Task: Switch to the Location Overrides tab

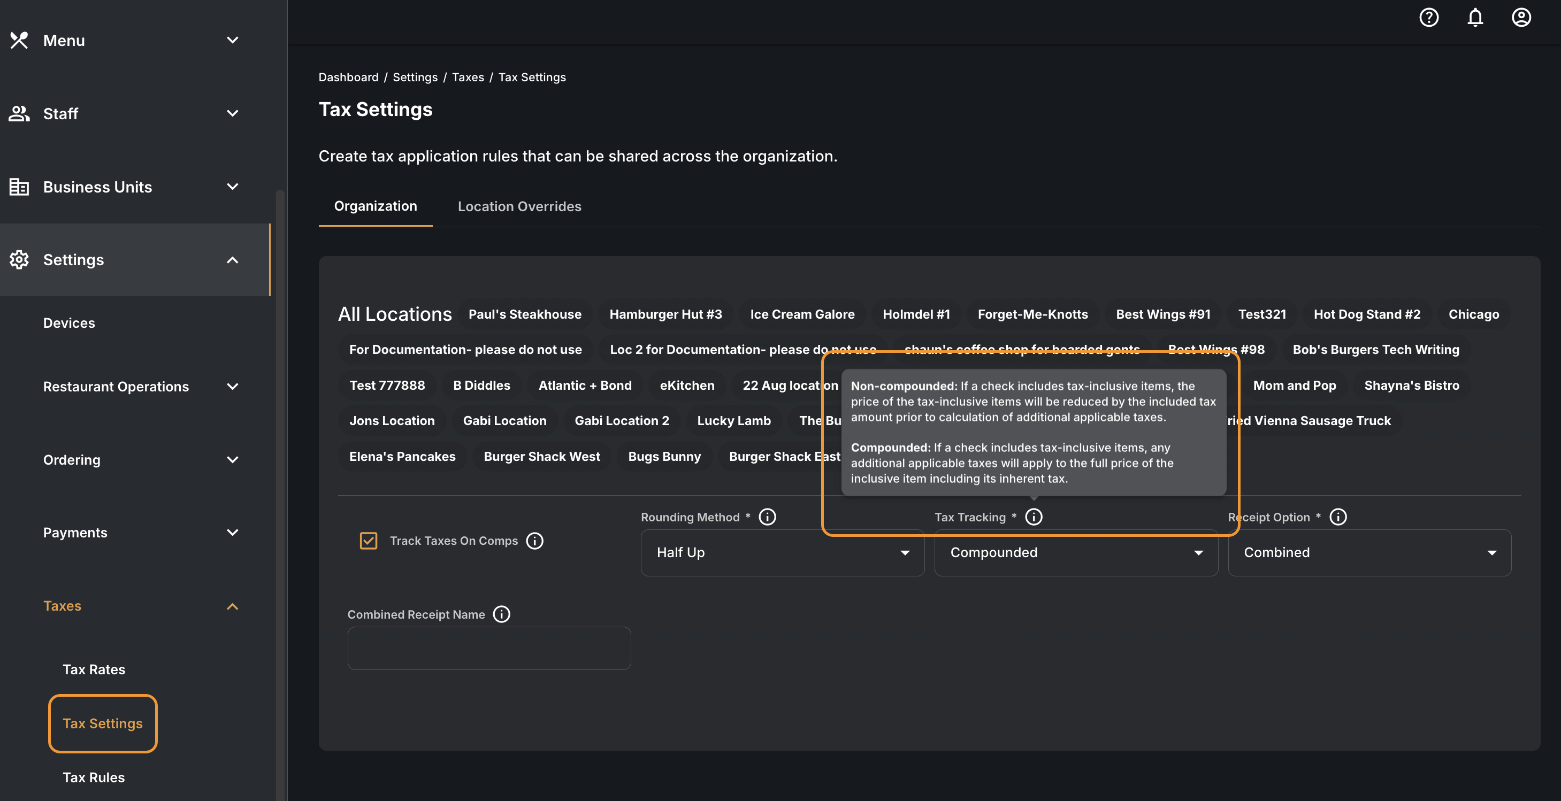Action: click(x=519, y=206)
